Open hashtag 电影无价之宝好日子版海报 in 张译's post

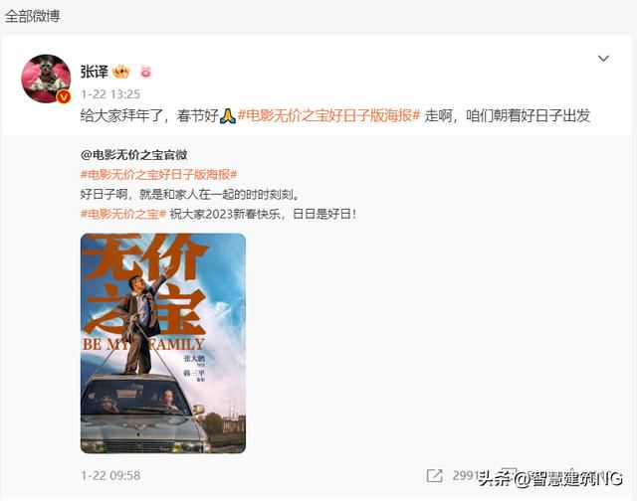pyautogui.click(x=328, y=116)
